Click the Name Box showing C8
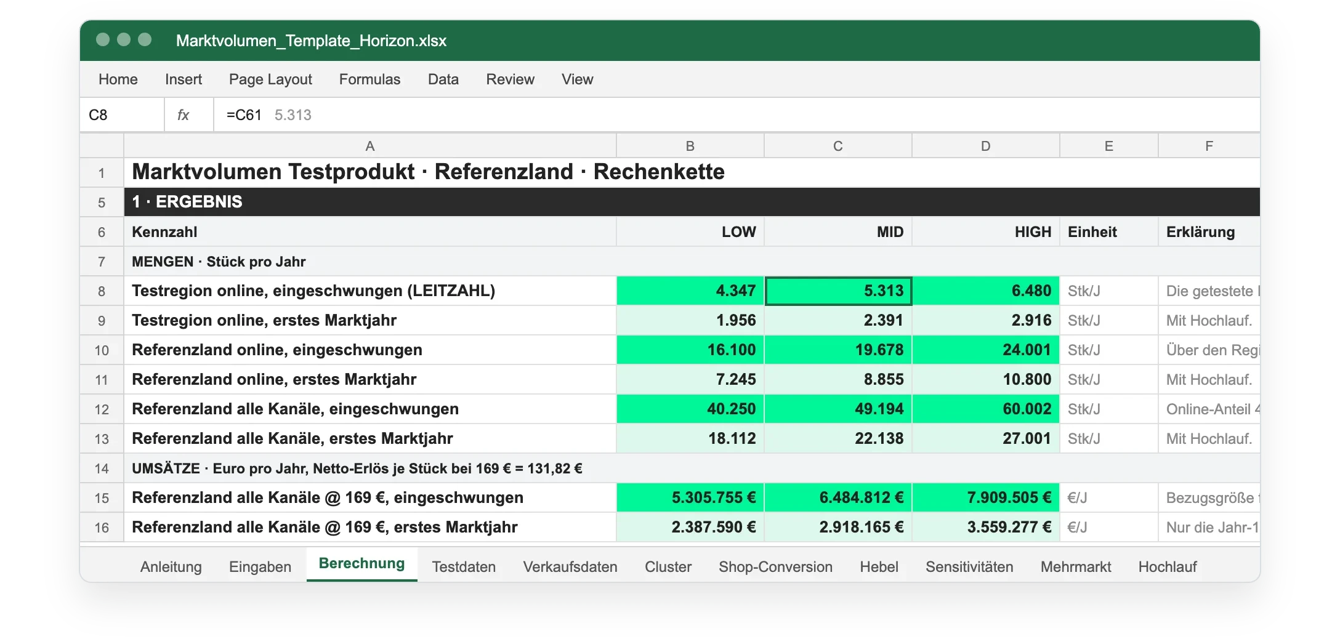This screenshot has height=639, width=1340. point(122,115)
